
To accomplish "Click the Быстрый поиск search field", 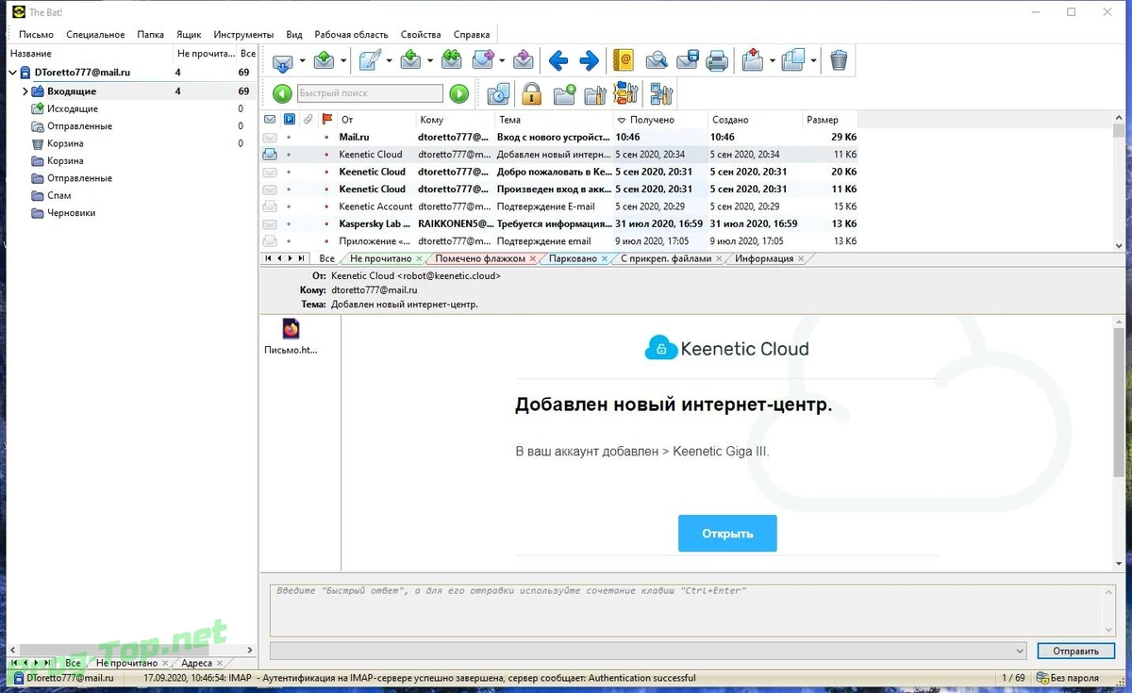I will click(x=370, y=93).
